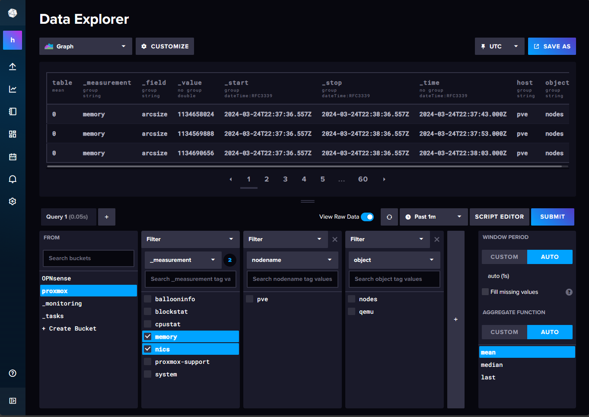Open Load Data upload icon in sidebar
589x417 pixels.
pos(13,67)
